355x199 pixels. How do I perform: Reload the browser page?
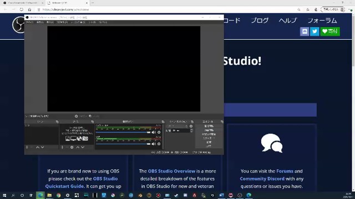21,9
